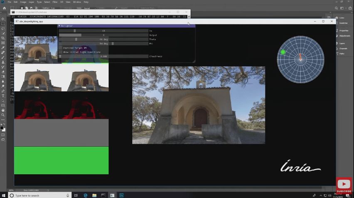Click the Phi slider in Relighter
The height and width of the screenshot is (198, 354).
pos(103,44)
